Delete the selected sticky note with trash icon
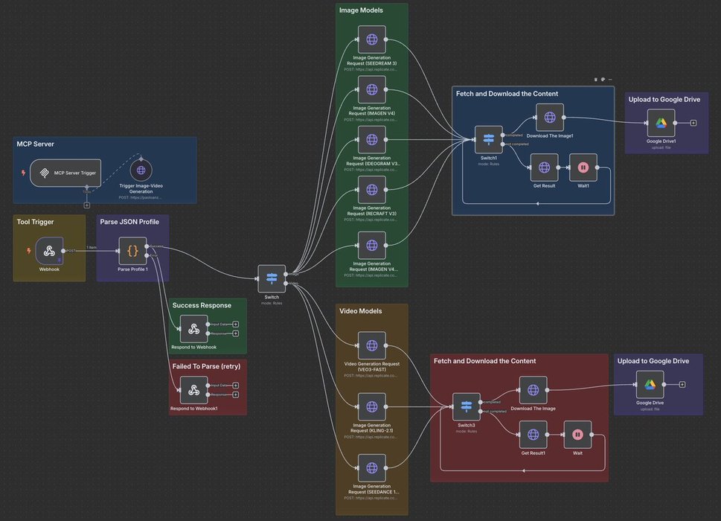Screen dimensions: 721x521 point(595,80)
